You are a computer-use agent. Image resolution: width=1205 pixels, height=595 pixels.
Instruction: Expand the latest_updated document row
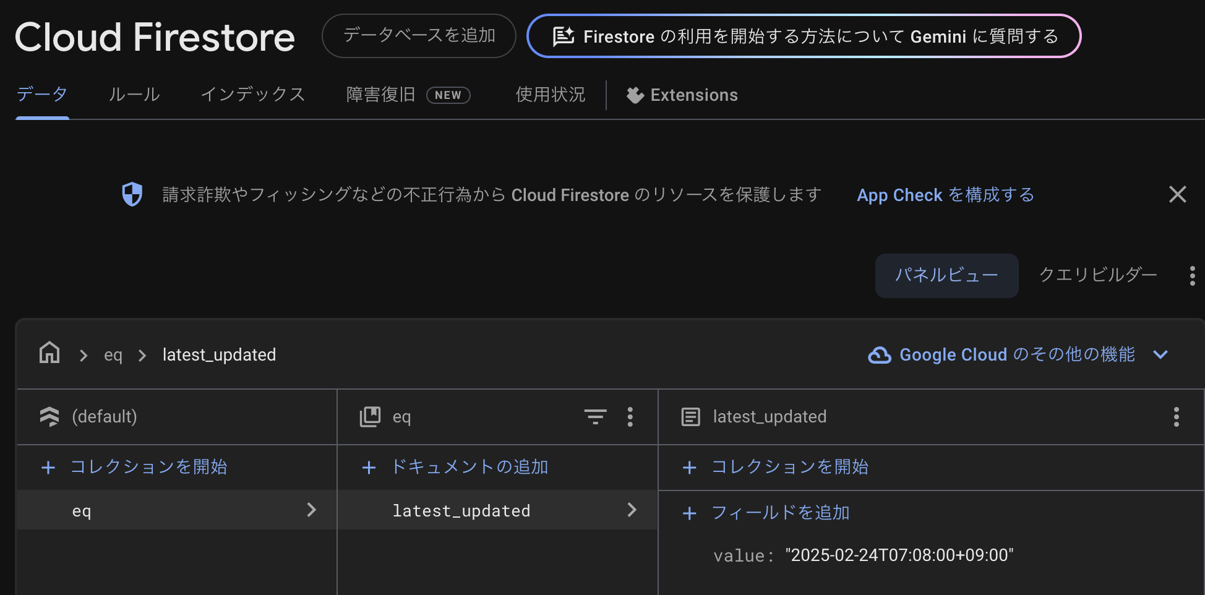[632, 510]
